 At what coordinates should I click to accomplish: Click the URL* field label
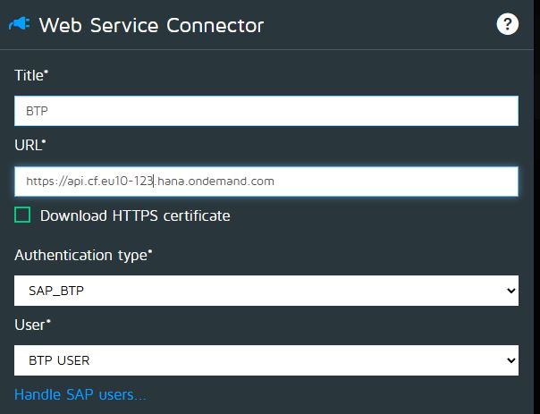tap(30, 145)
